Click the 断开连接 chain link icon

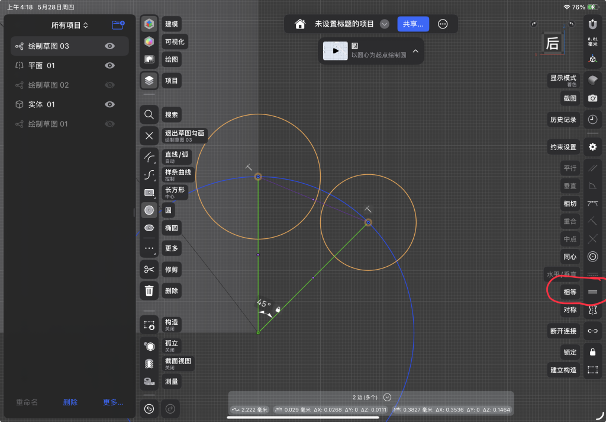coord(592,331)
